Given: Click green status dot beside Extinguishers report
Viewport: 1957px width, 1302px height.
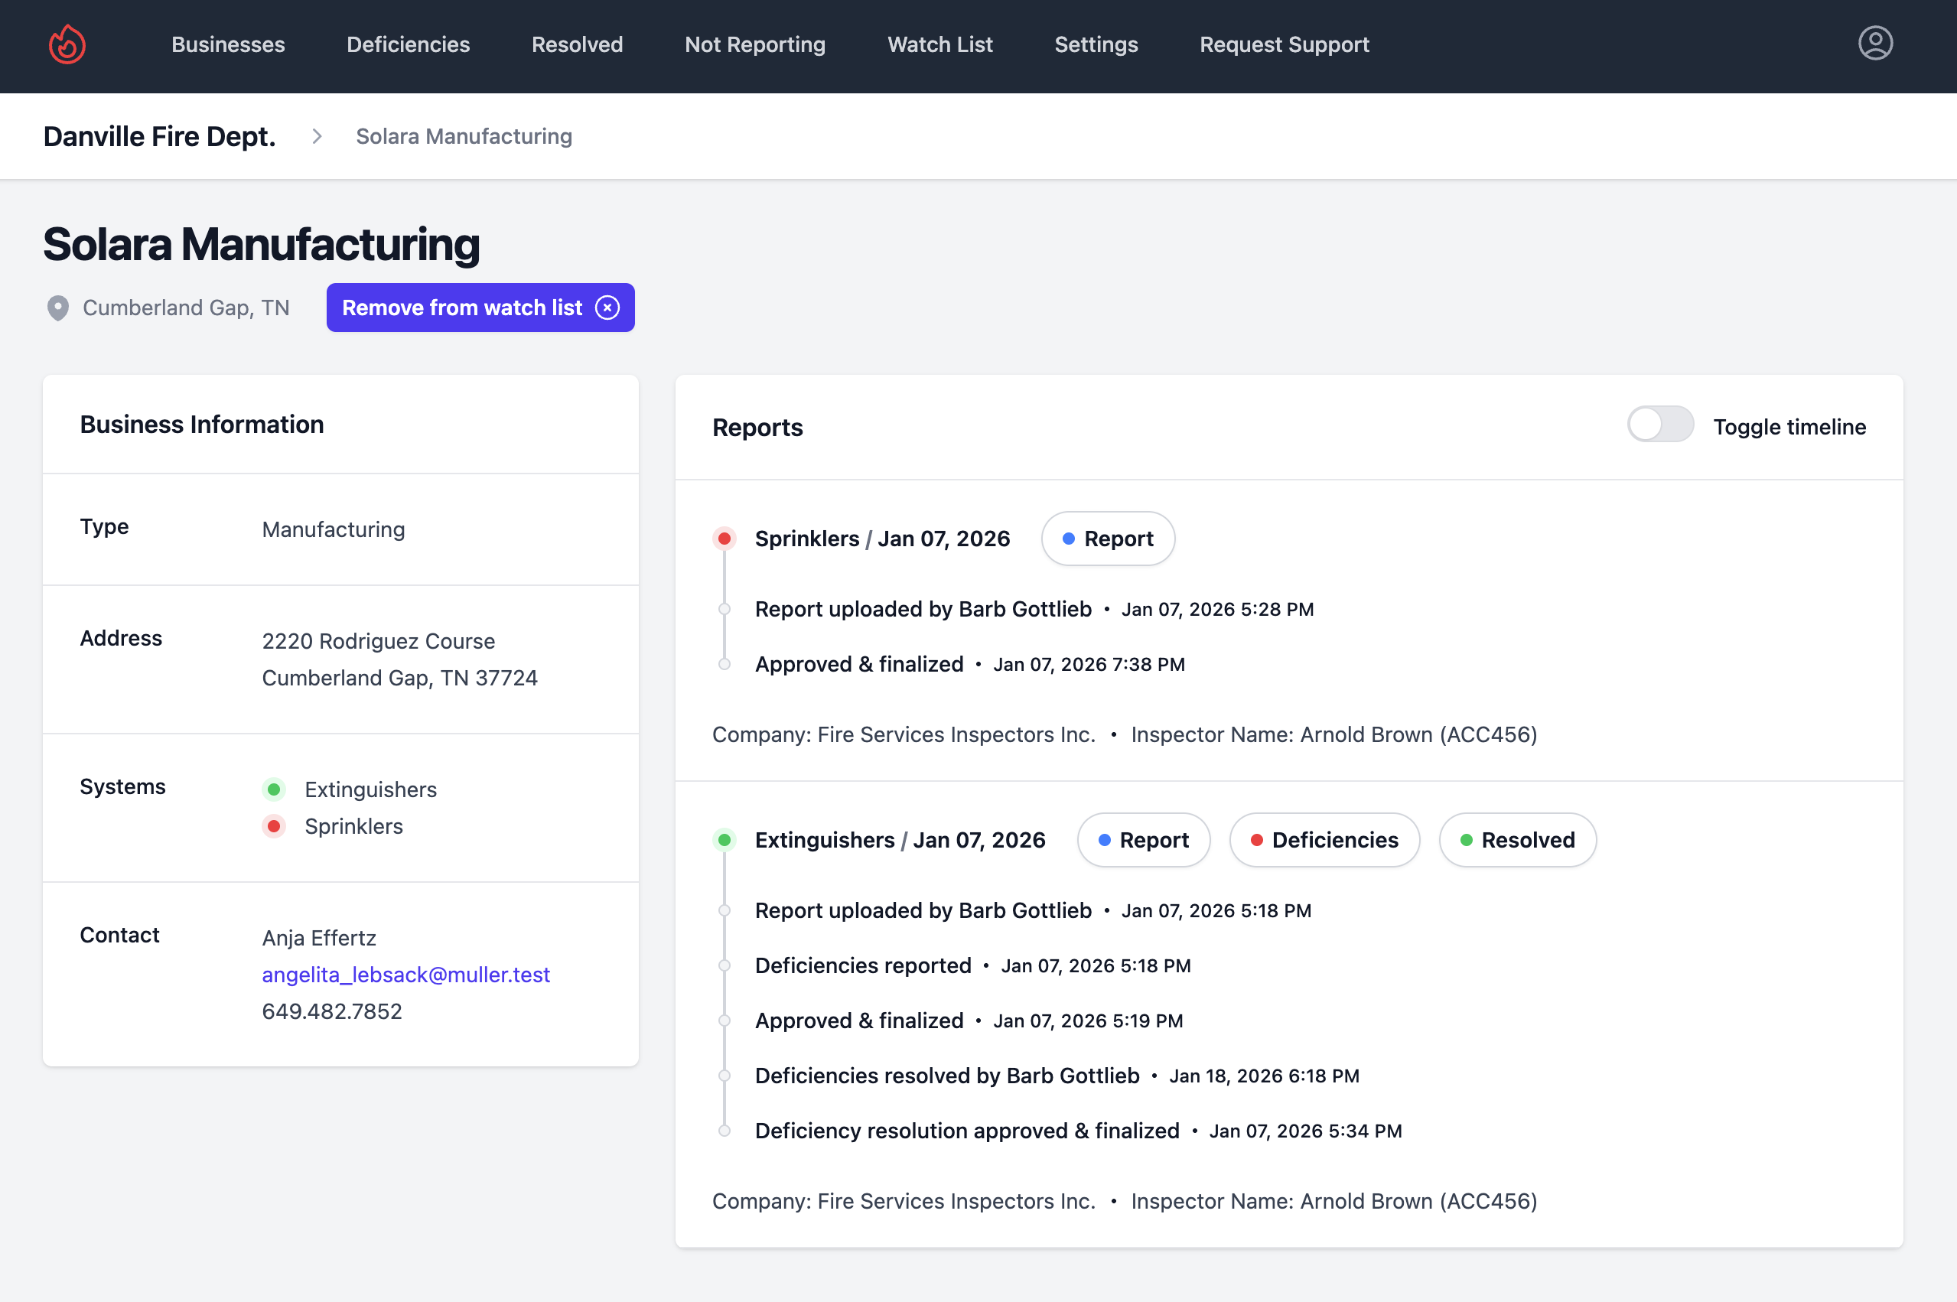Looking at the screenshot, I should point(724,840).
